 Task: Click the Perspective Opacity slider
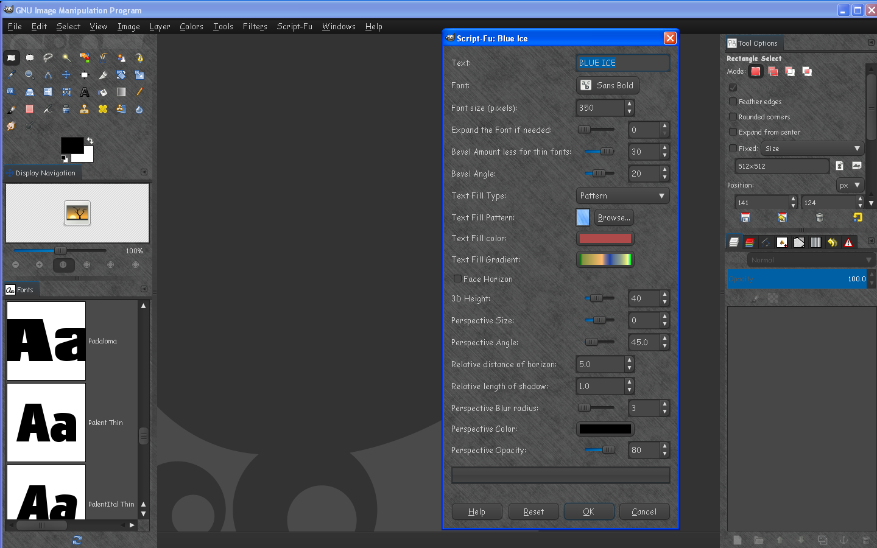599,450
